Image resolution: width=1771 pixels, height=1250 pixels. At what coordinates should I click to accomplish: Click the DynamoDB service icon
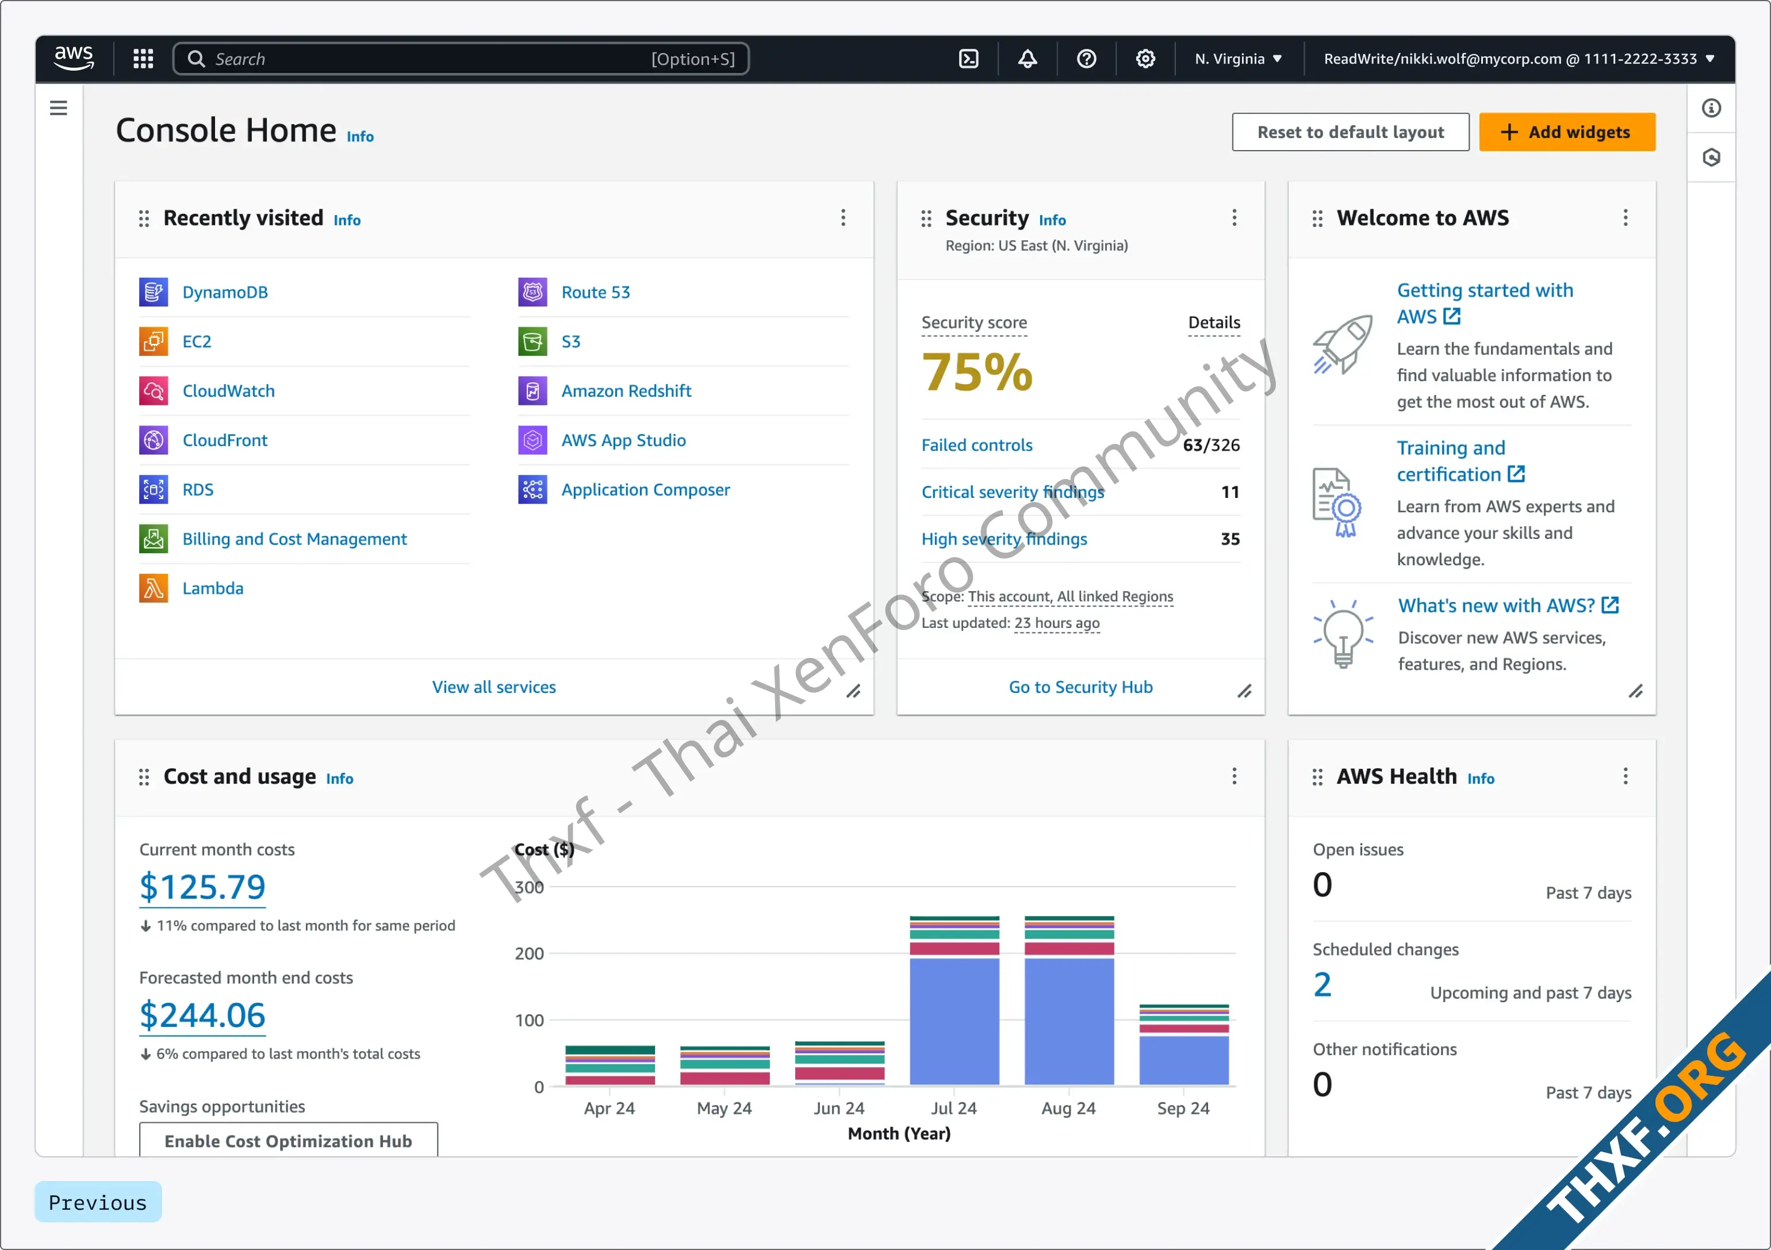point(154,292)
